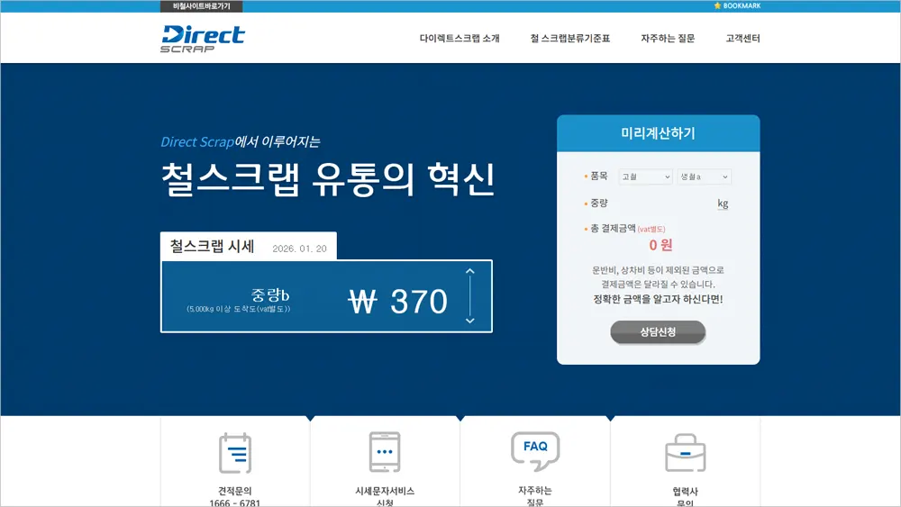Show next price with the down arrow
Screen dimensions: 901x507
(469, 320)
